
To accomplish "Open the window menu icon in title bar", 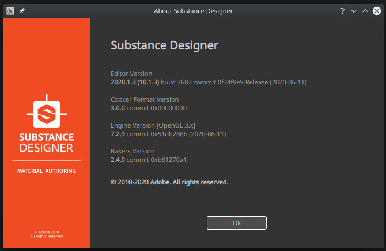I will pos(10,11).
